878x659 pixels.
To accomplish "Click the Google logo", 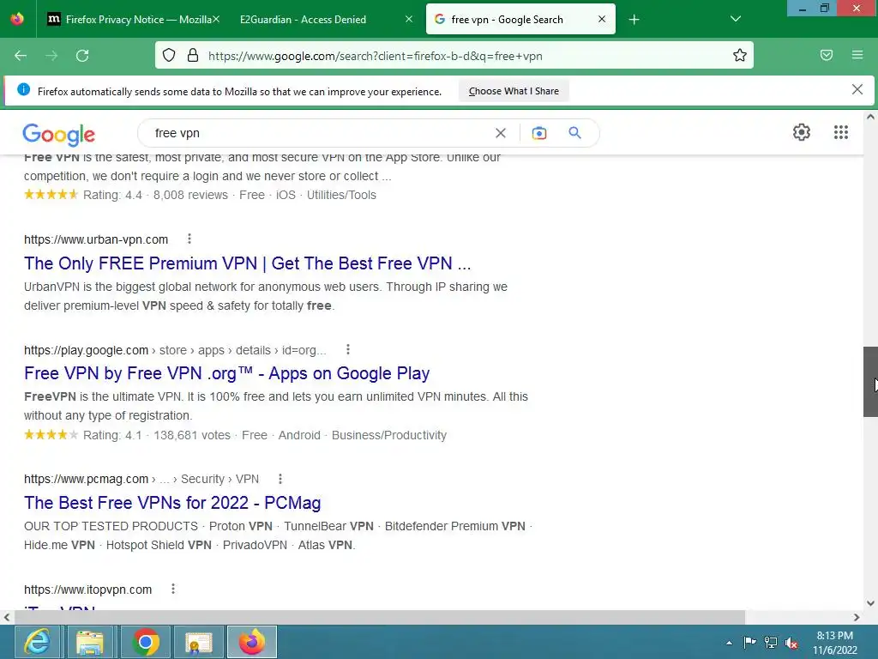I will click(59, 135).
